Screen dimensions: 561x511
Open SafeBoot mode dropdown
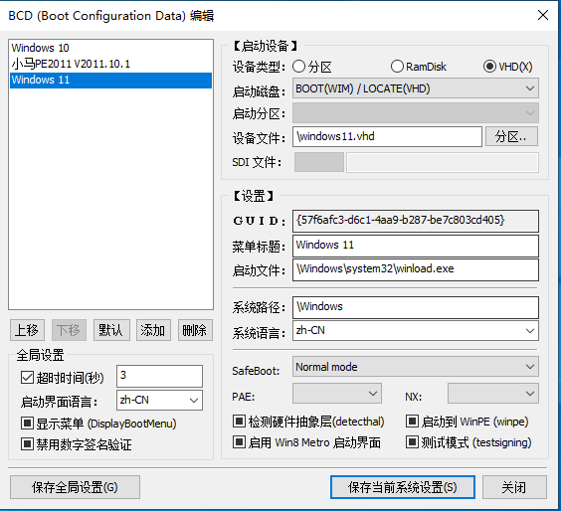416,367
